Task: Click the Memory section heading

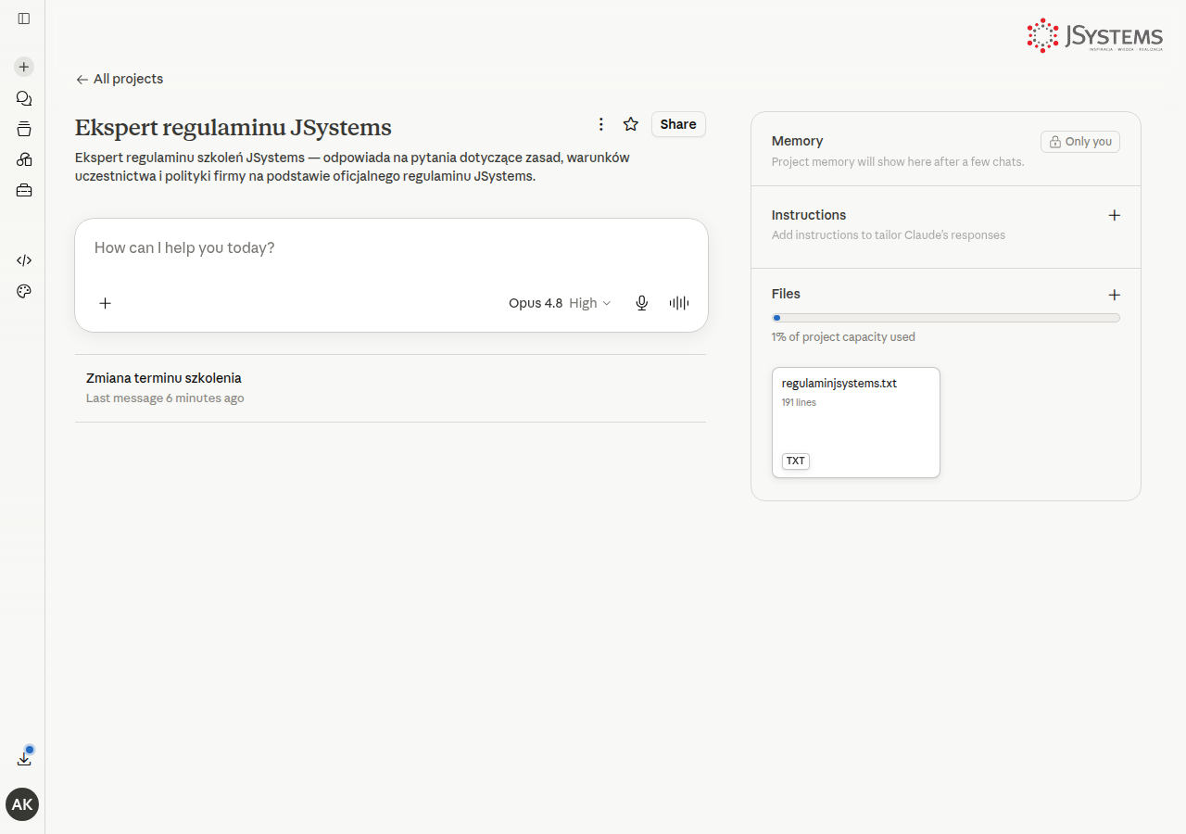Action: (798, 141)
